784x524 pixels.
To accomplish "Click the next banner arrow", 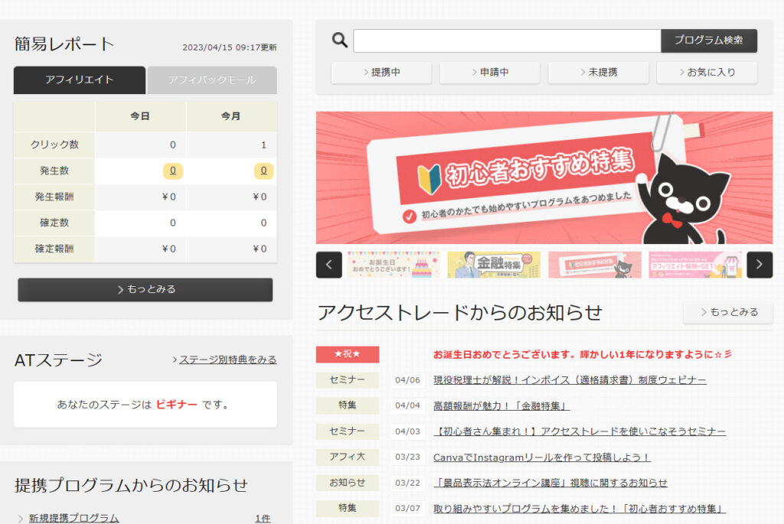I will click(x=759, y=265).
